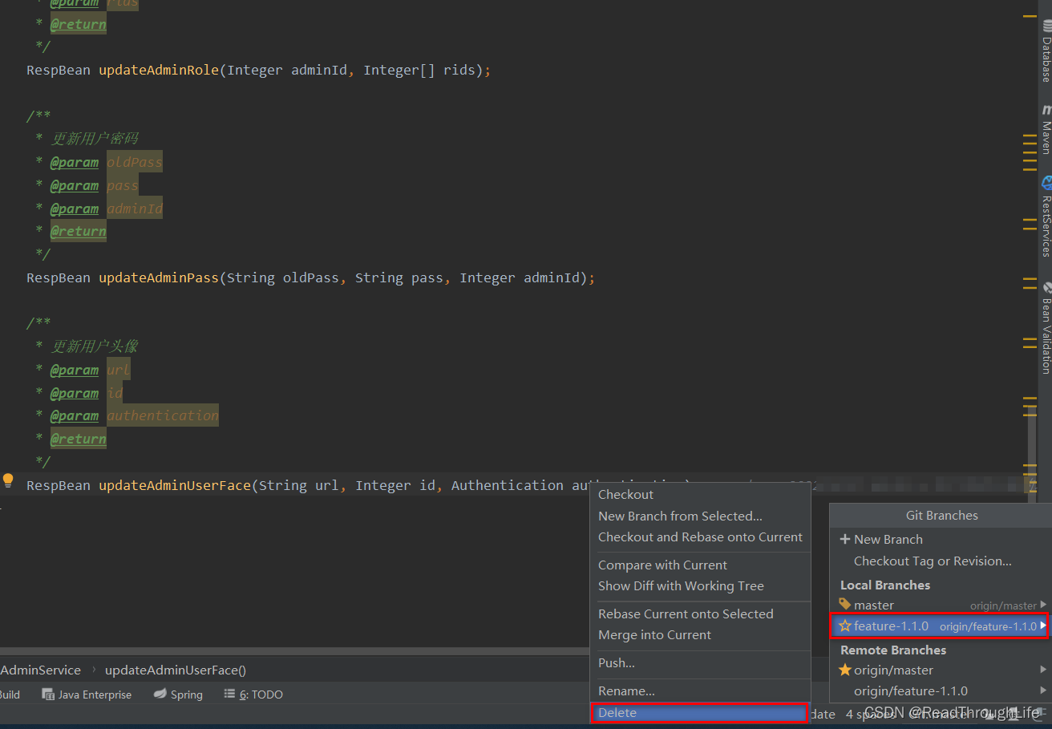Open the Bean Validation tool window
Image resolution: width=1052 pixels, height=729 pixels.
coord(1046,327)
